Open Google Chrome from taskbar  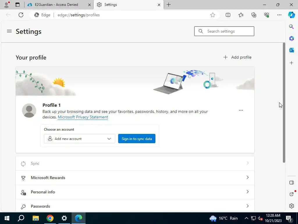tap(50, 218)
